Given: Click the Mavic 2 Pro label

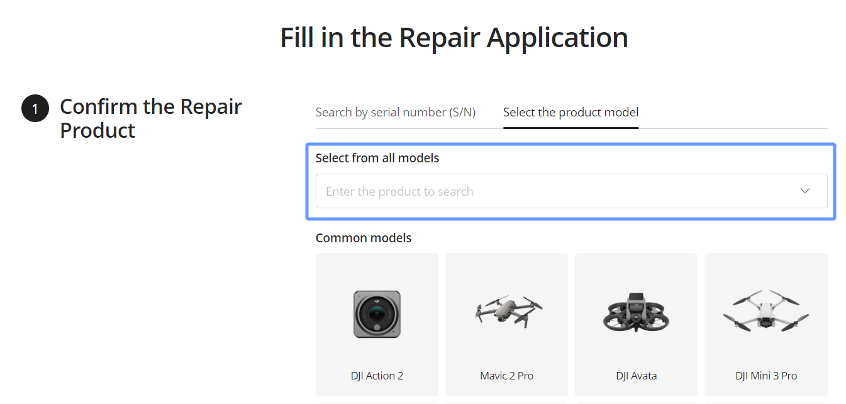Looking at the screenshot, I should [506, 375].
